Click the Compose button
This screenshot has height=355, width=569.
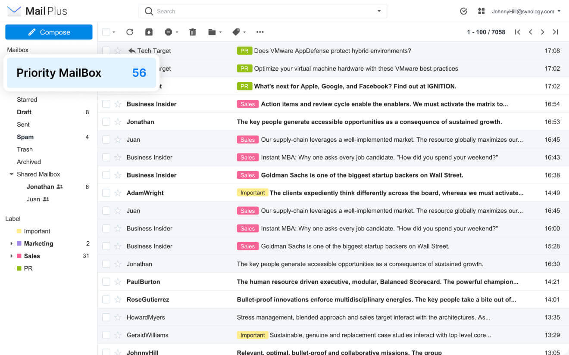(49, 32)
